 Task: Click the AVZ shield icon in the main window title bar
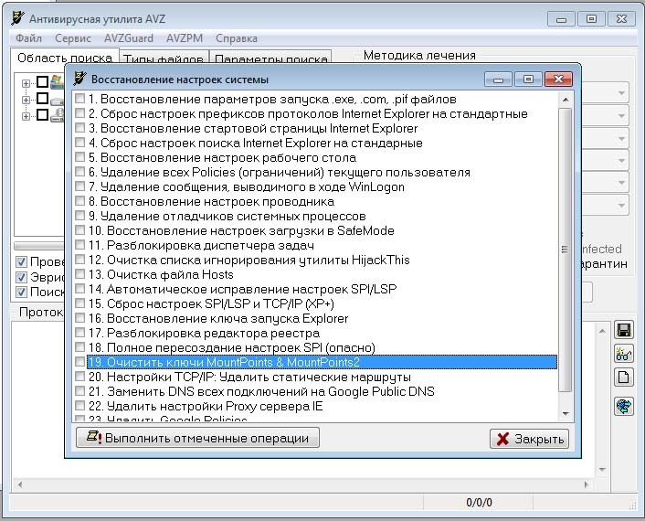17,18
